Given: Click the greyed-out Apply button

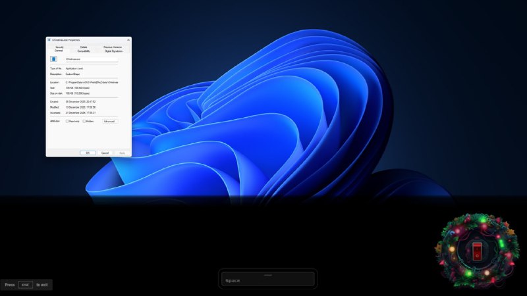Looking at the screenshot, I should pyautogui.click(x=122, y=153).
